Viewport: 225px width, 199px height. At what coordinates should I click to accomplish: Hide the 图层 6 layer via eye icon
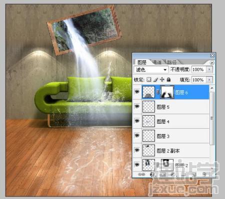coord(137,92)
